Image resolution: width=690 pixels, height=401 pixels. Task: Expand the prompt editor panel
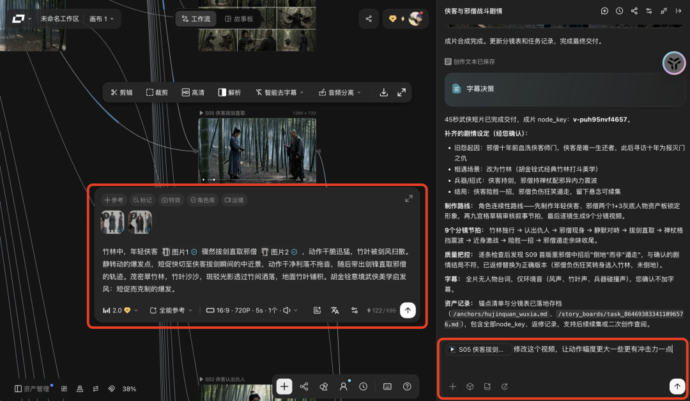(x=409, y=199)
